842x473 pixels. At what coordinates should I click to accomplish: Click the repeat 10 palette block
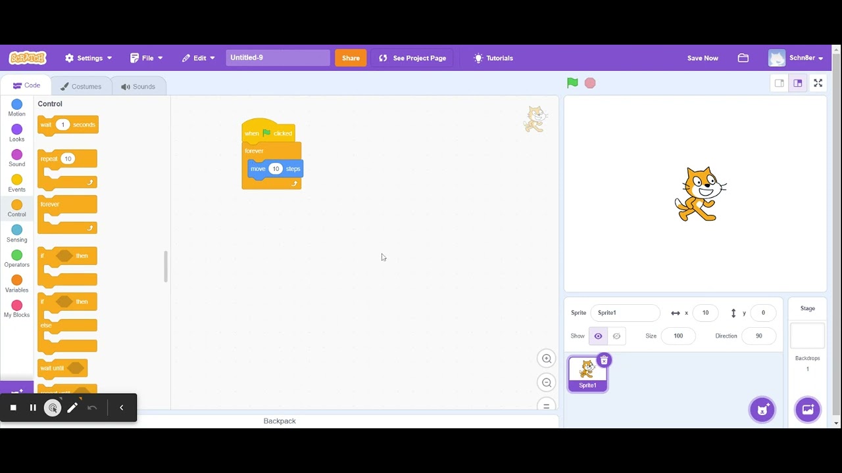pyautogui.click(x=67, y=168)
